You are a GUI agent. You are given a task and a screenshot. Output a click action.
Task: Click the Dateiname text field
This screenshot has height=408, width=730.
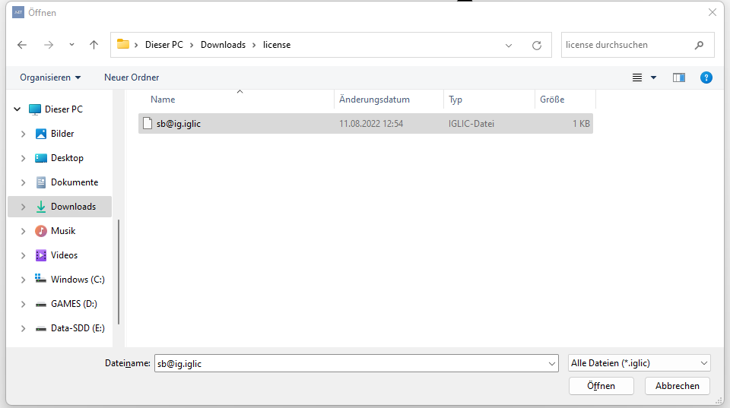click(350, 364)
